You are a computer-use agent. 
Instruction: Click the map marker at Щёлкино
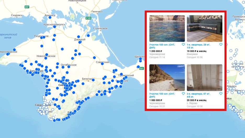[140, 59]
